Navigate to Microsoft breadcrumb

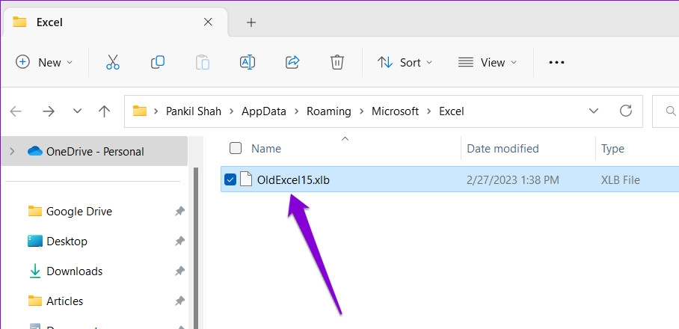point(395,111)
